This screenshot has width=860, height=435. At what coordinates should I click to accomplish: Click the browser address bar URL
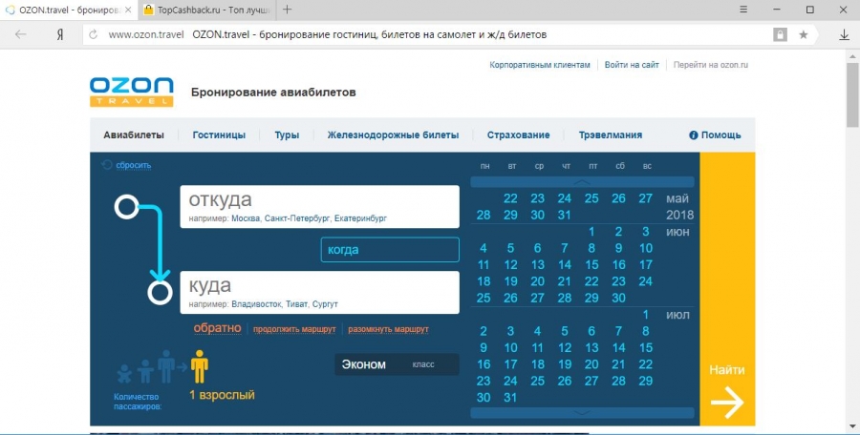point(146,34)
